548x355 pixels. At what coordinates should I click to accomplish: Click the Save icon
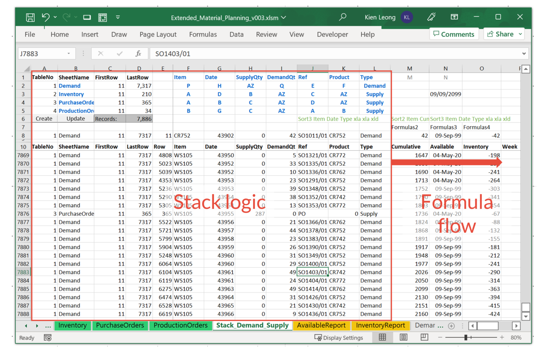pyautogui.click(x=30, y=17)
